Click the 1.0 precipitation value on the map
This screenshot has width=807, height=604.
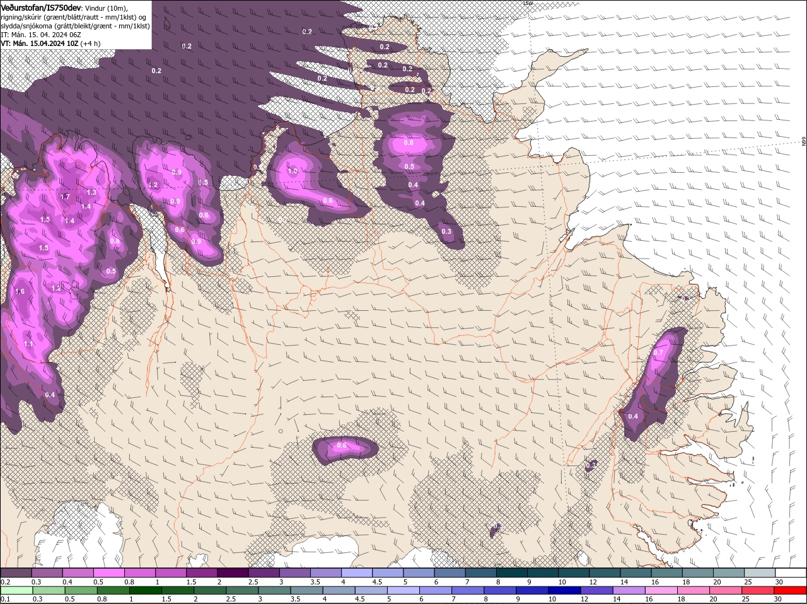[x=293, y=171]
